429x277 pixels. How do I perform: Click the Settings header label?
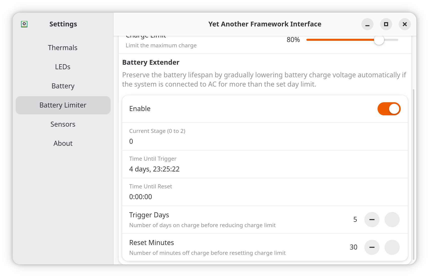pos(63,24)
